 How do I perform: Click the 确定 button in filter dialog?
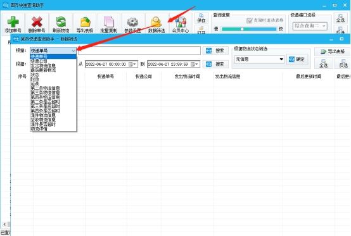pyautogui.click(x=297, y=59)
